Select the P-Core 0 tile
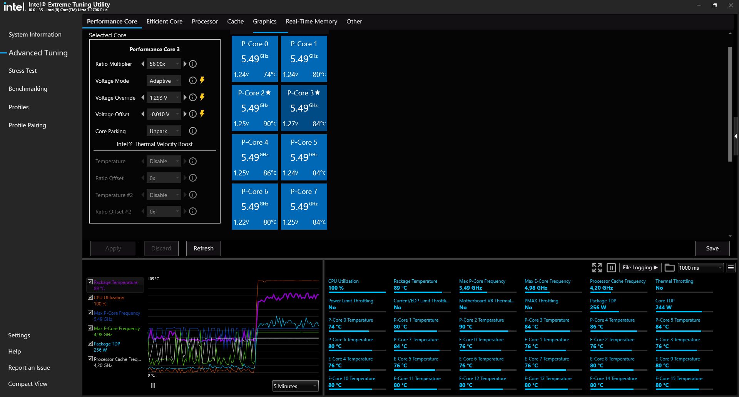This screenshot has width=739, height=397. point(255,59)
